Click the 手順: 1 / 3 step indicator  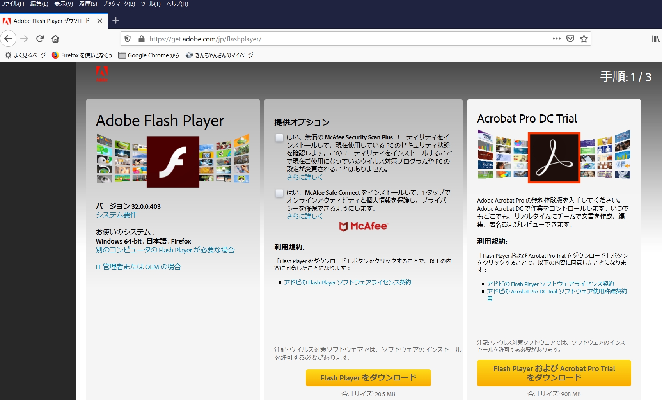(626, 76)
